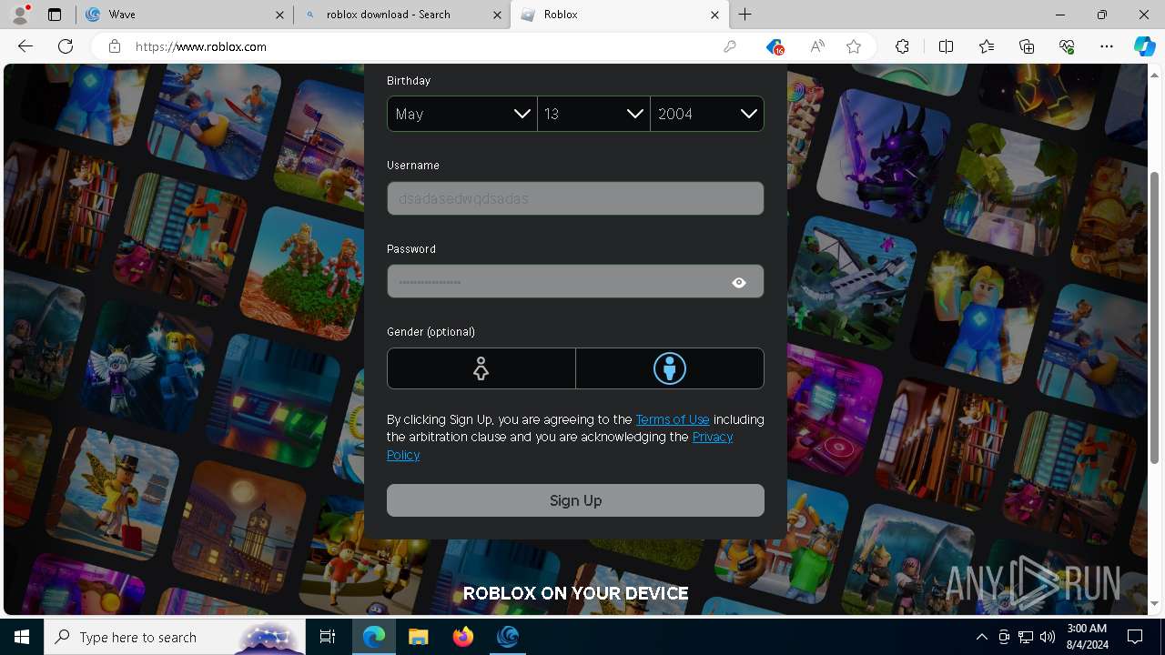Open the notification center icon
This screenshot has width=1165, height=655.
[1135, 637]
